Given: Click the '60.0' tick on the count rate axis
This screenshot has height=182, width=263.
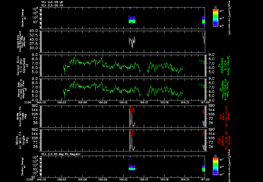Looking at the screenshot, I should 33,31.
